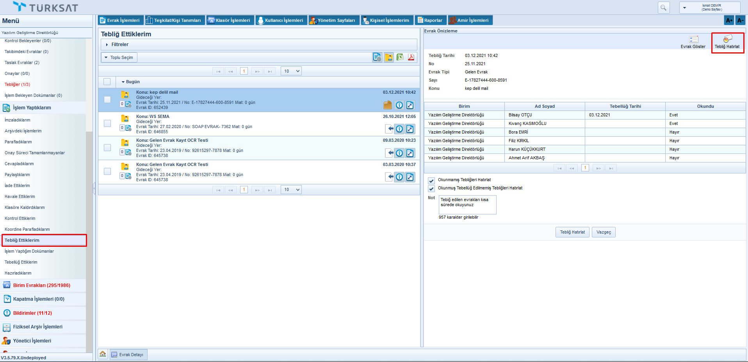Click the home icon in bottom bar

[103, 354]
